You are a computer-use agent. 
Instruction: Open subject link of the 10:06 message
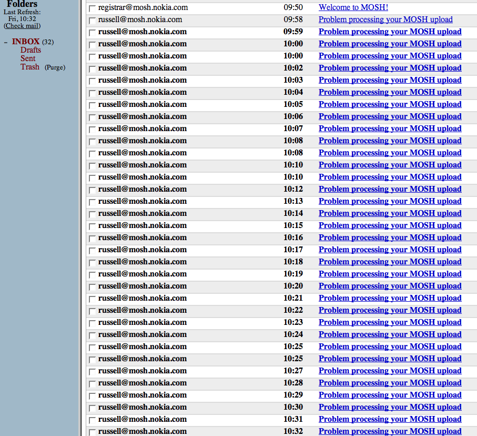[x=390, y=116]
